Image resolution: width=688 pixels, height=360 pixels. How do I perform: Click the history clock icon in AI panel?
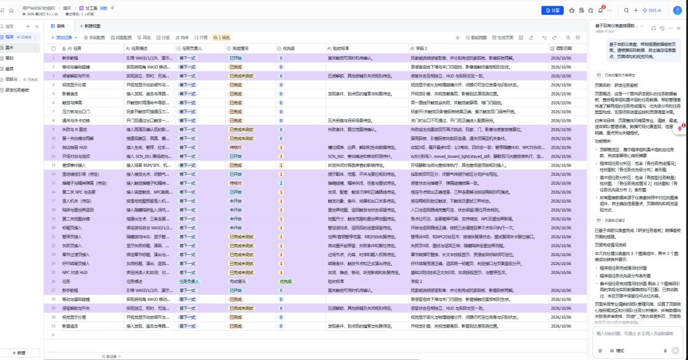click(662, 28)
